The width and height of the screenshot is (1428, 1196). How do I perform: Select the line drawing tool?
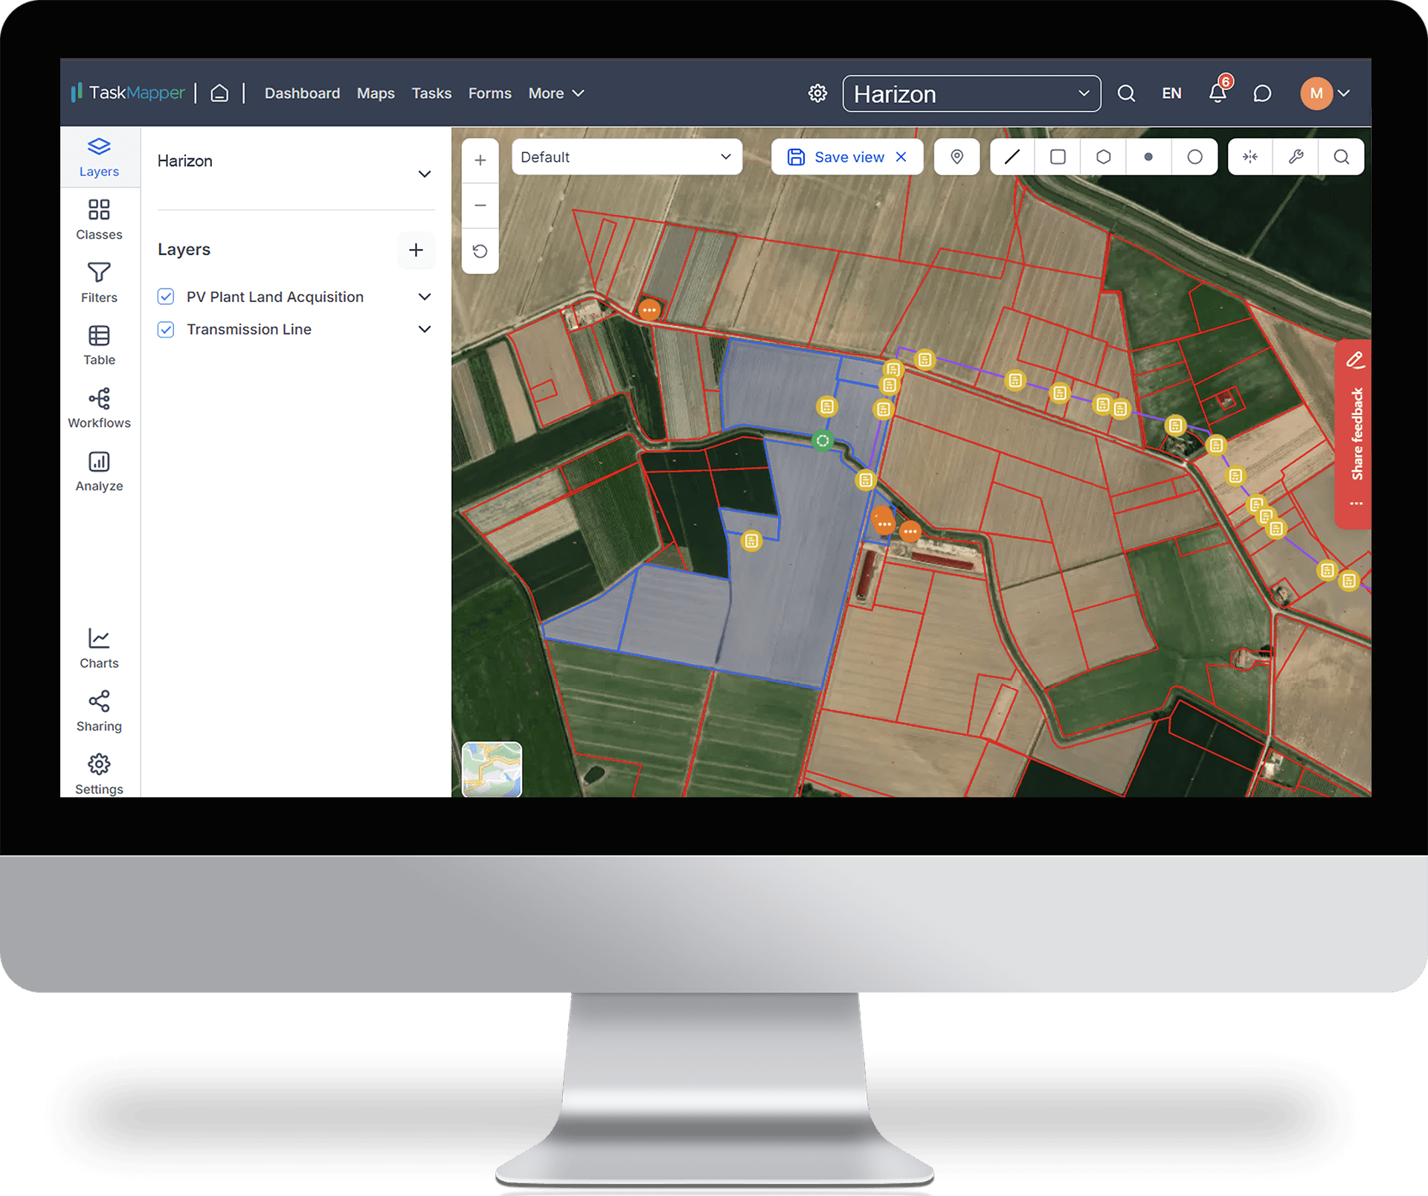click(1012, 157)
